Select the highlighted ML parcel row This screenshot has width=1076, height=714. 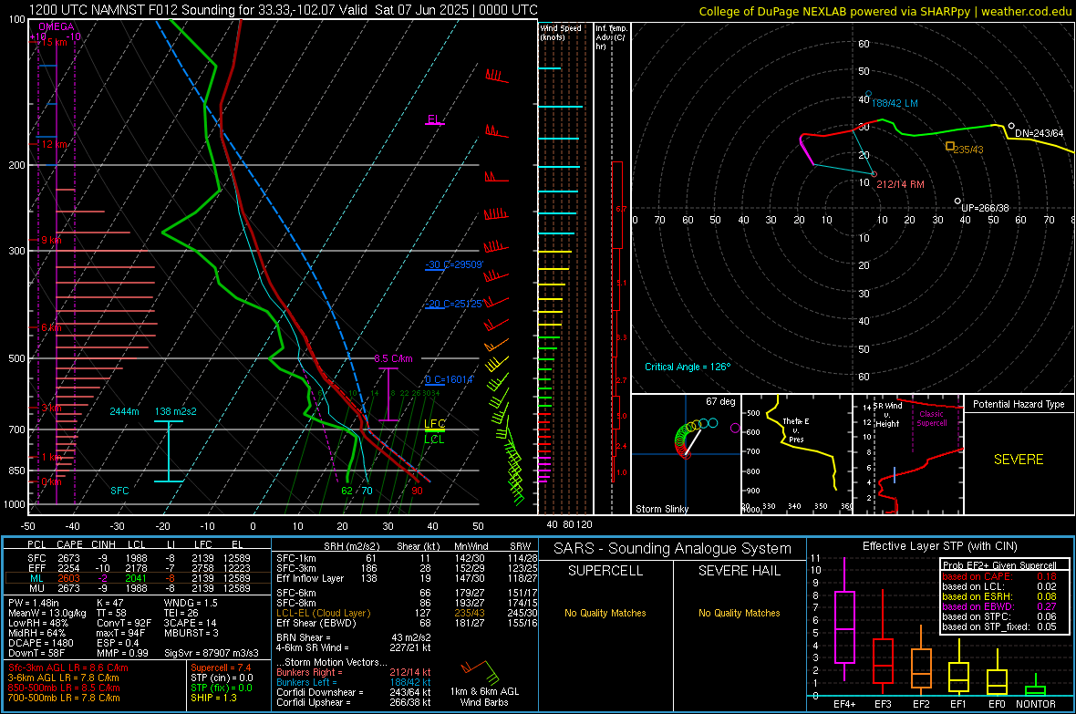pos(137,578)
